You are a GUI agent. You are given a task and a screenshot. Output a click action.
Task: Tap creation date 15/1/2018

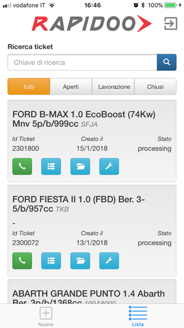(92, 148)
